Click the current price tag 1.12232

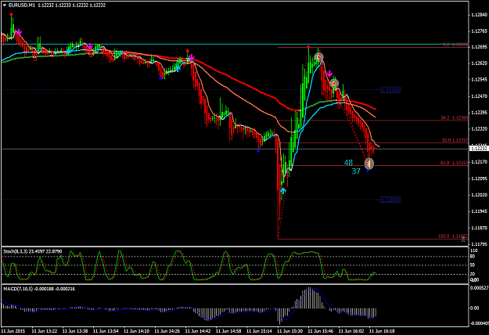pos(479,149)
